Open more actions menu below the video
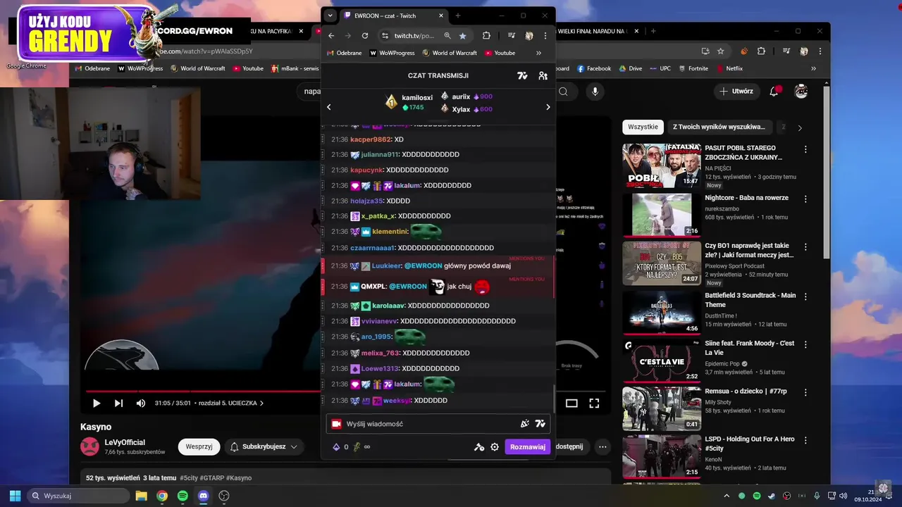 point(603,446)
